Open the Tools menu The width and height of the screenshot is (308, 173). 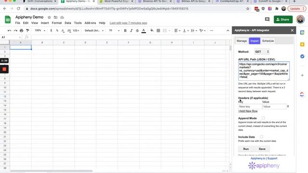[78, 23]
